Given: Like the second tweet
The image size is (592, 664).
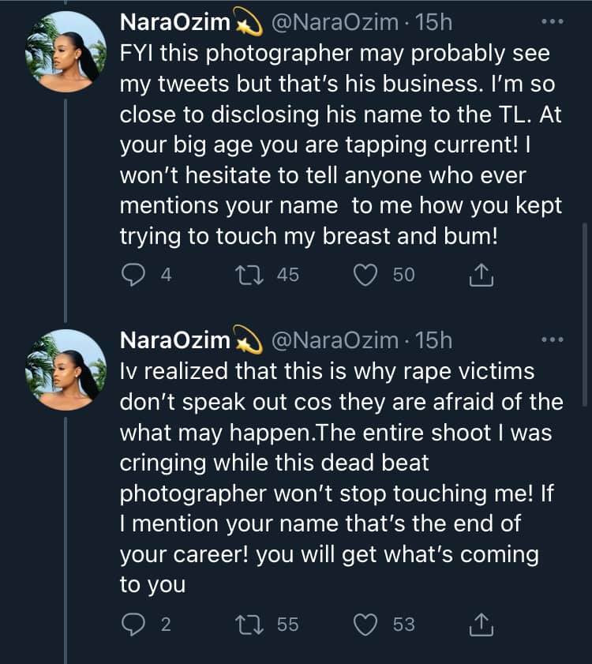Looking at the screenshot, I should [x=365, y=624].
